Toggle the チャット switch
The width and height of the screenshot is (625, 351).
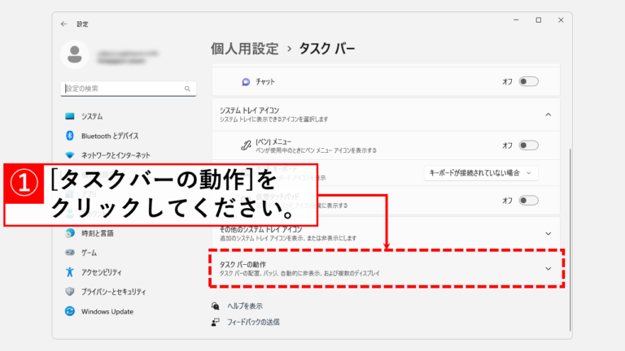(x=528, y=81)
